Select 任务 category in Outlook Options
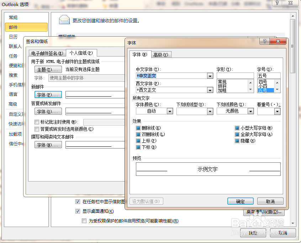 pos(13,56)
